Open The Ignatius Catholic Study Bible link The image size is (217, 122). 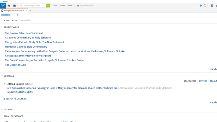pos(35,42)
